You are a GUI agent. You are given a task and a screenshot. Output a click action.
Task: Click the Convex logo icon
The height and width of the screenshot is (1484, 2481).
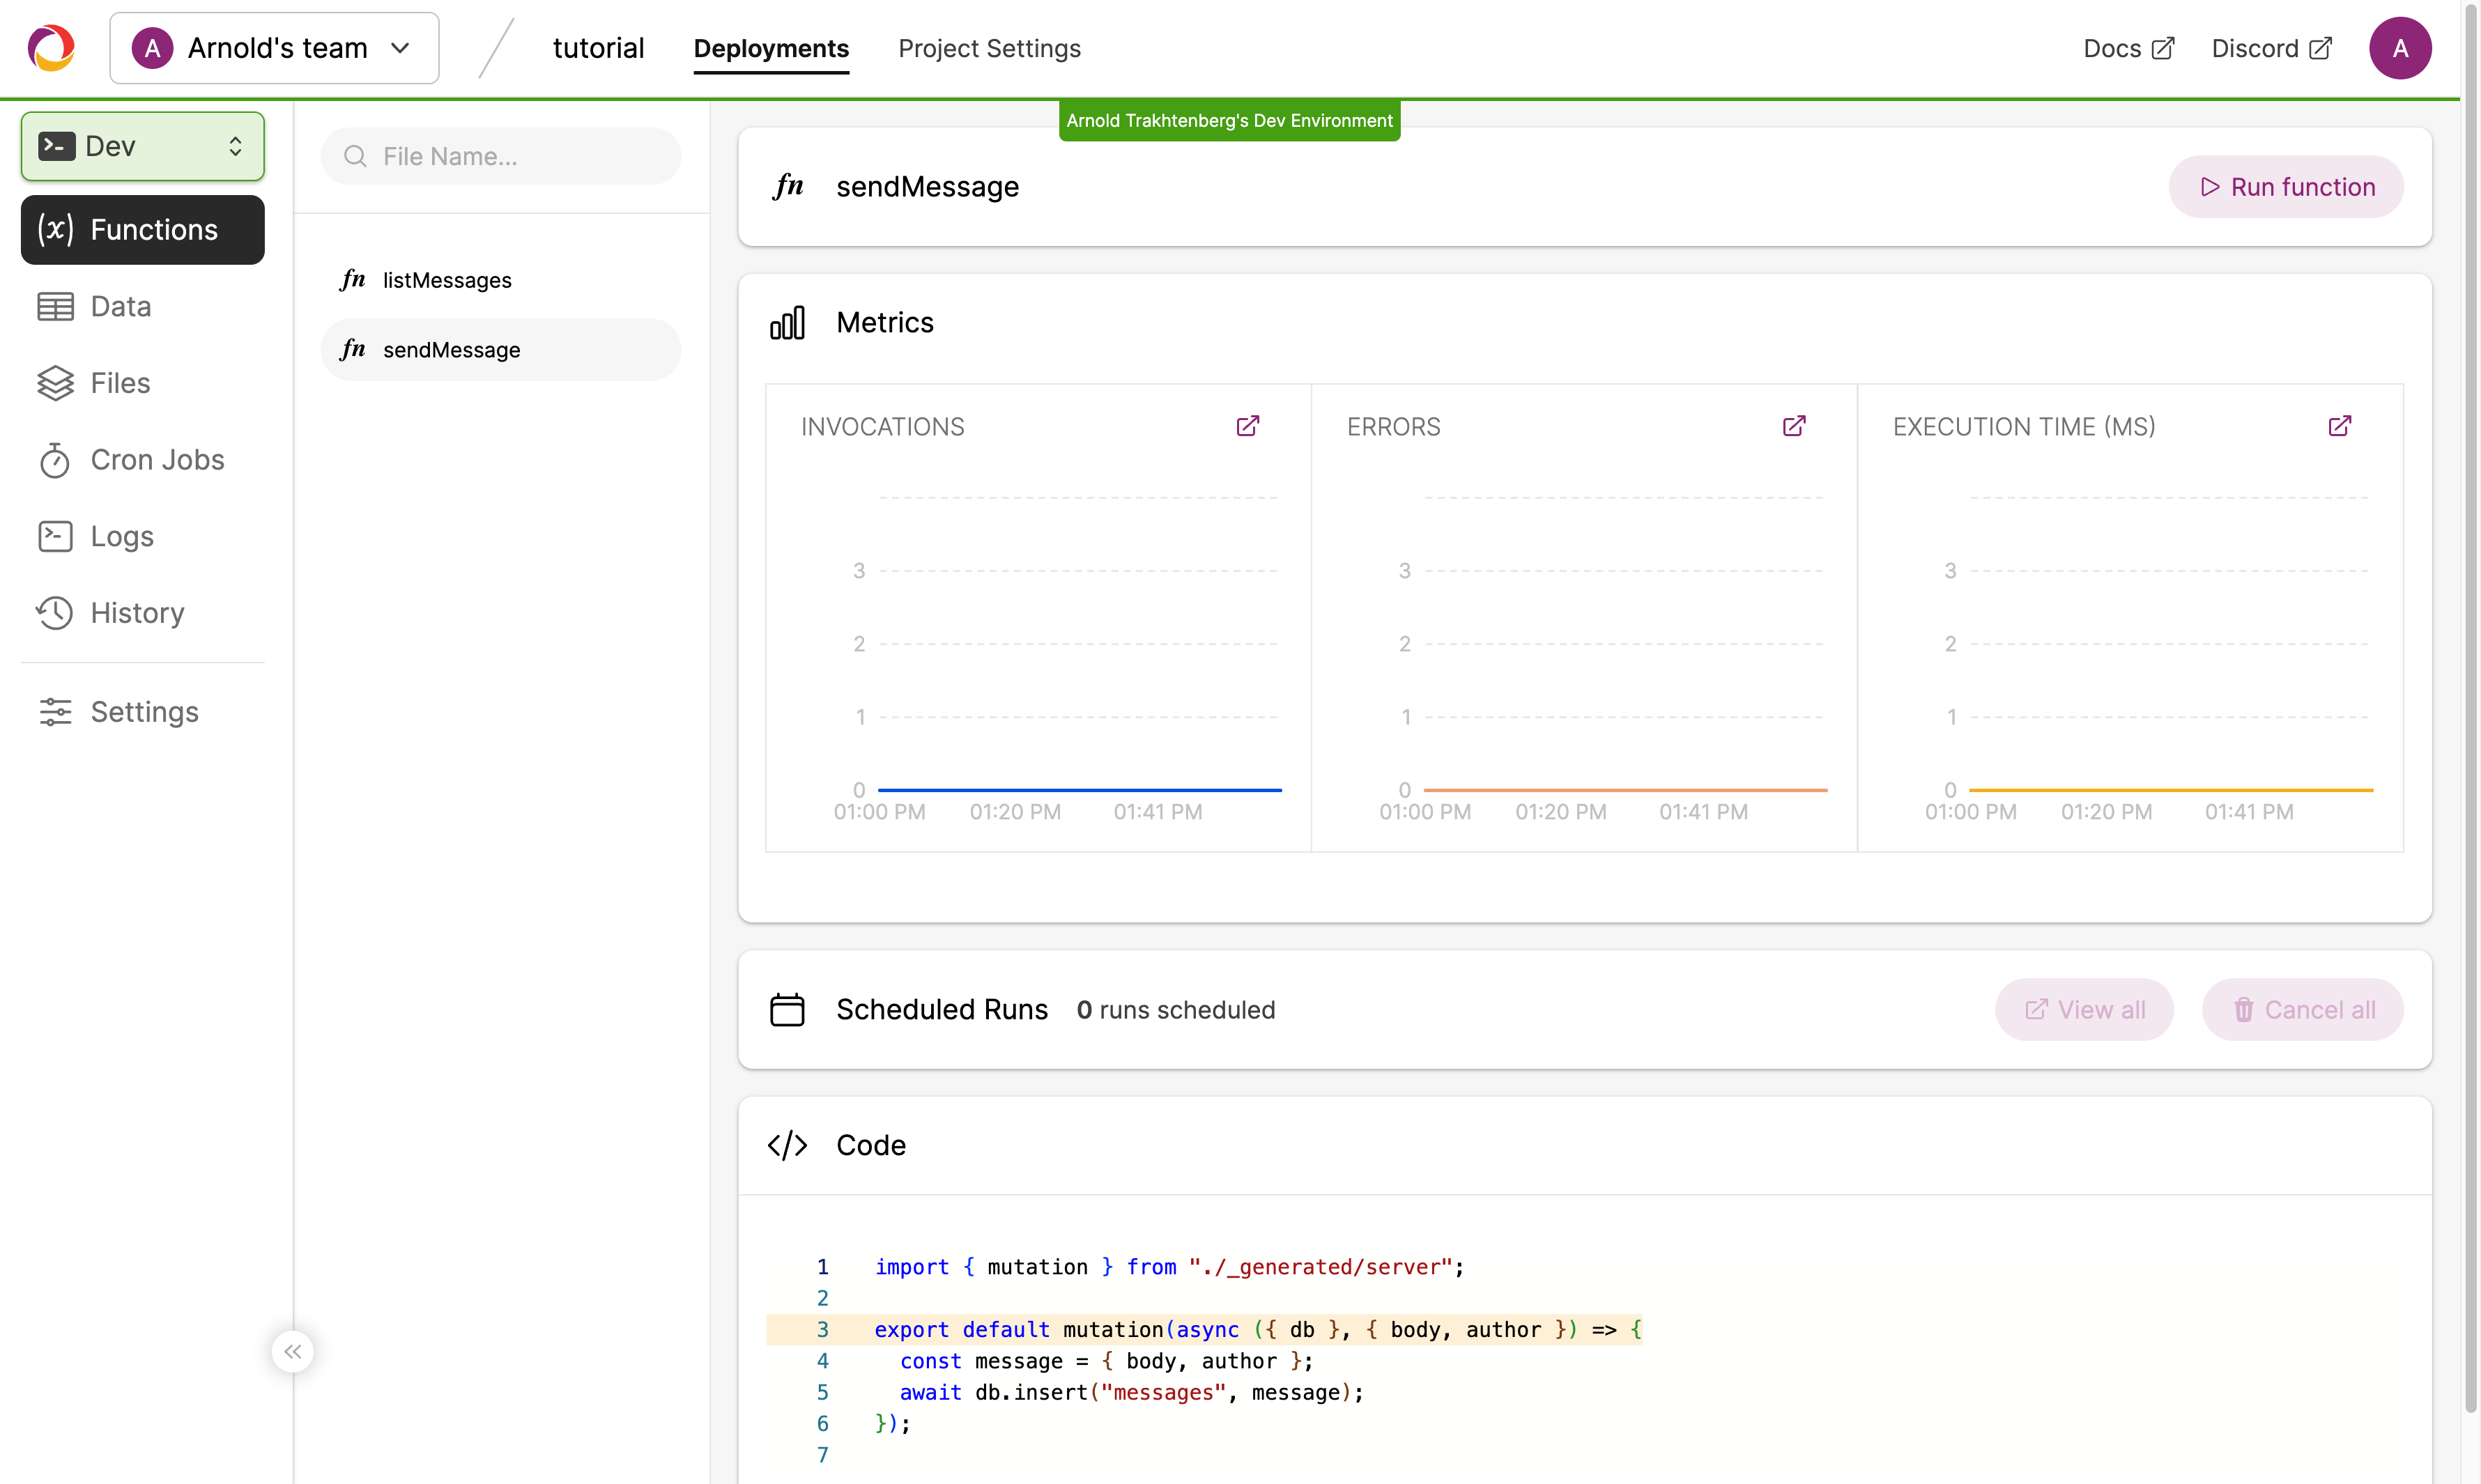coord(51,48)
